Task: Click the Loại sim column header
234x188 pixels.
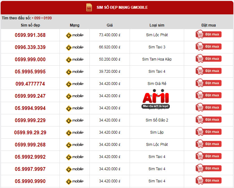Action: tap(157, 25)
